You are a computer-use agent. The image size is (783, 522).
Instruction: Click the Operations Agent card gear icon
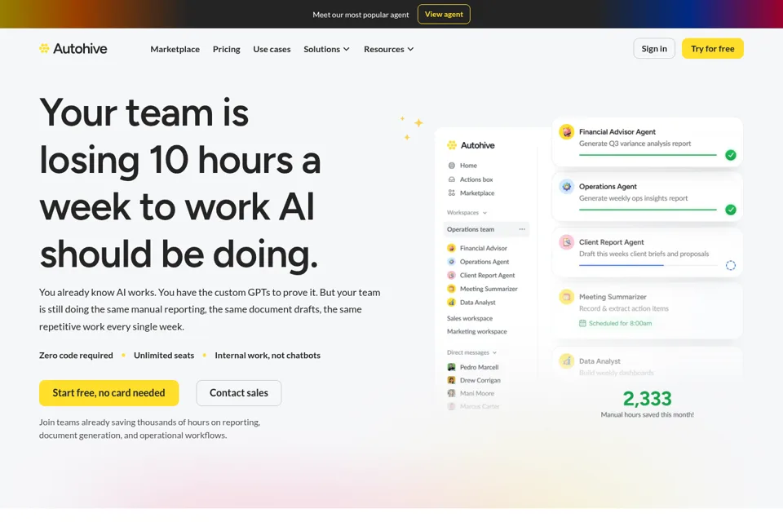[566, 187]
